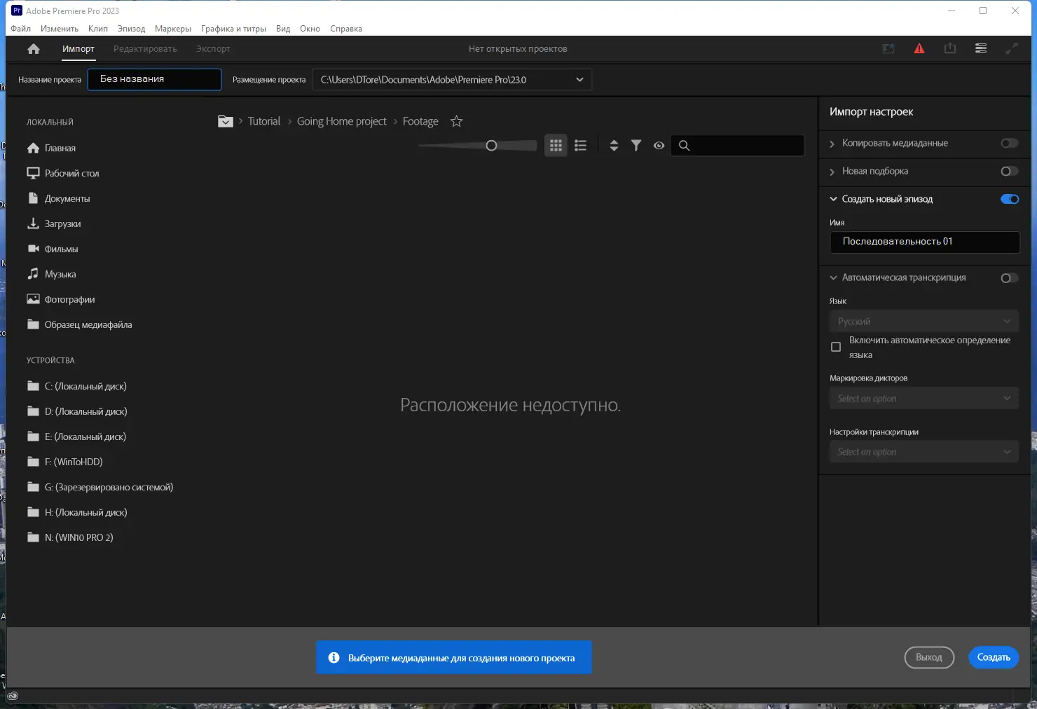Image resolution: width=1037 pixels, height=709 pixels.
Task: Go to the Home screen icon
Action: click(x=34, y=48)
